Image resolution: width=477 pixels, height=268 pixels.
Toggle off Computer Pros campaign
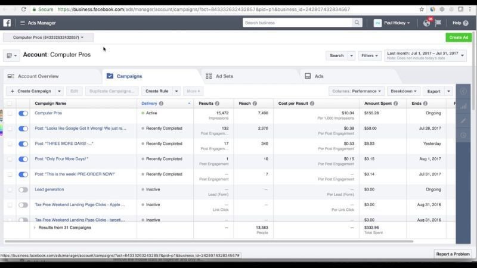(x=23, y=113)
